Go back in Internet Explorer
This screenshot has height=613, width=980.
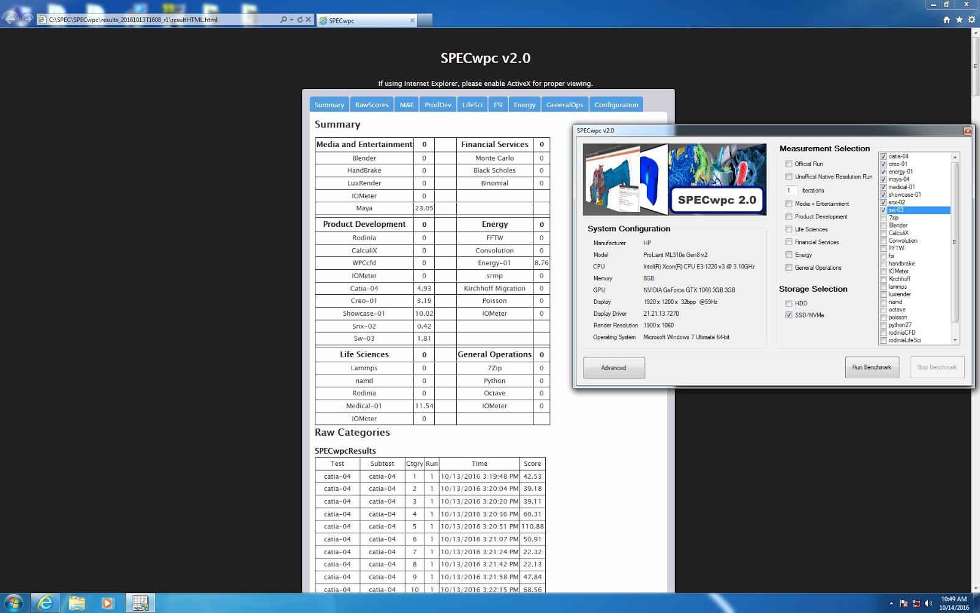click(11, 19)
